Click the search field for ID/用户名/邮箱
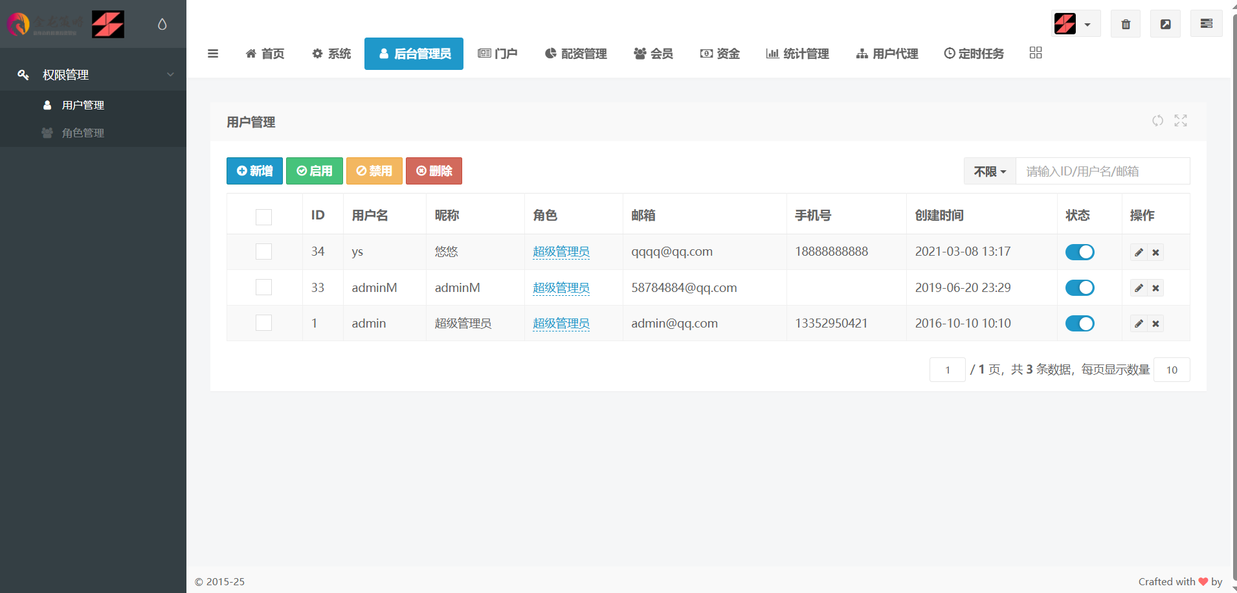This screenshot has height=593, width=1237. (x=1102, y=172)
